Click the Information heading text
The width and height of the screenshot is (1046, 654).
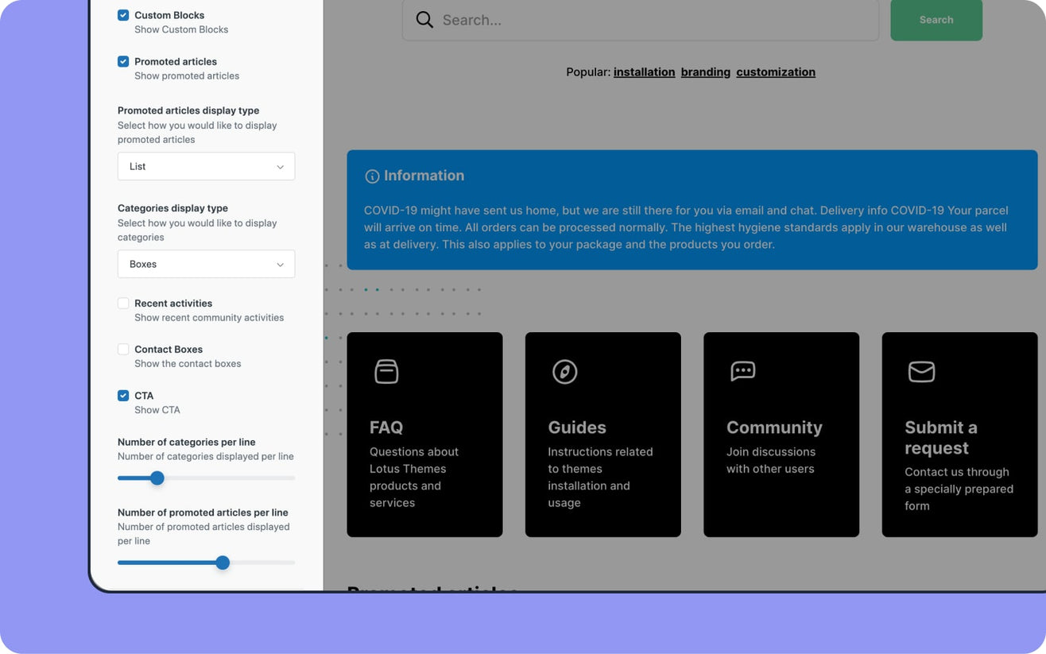click(424, 176)
